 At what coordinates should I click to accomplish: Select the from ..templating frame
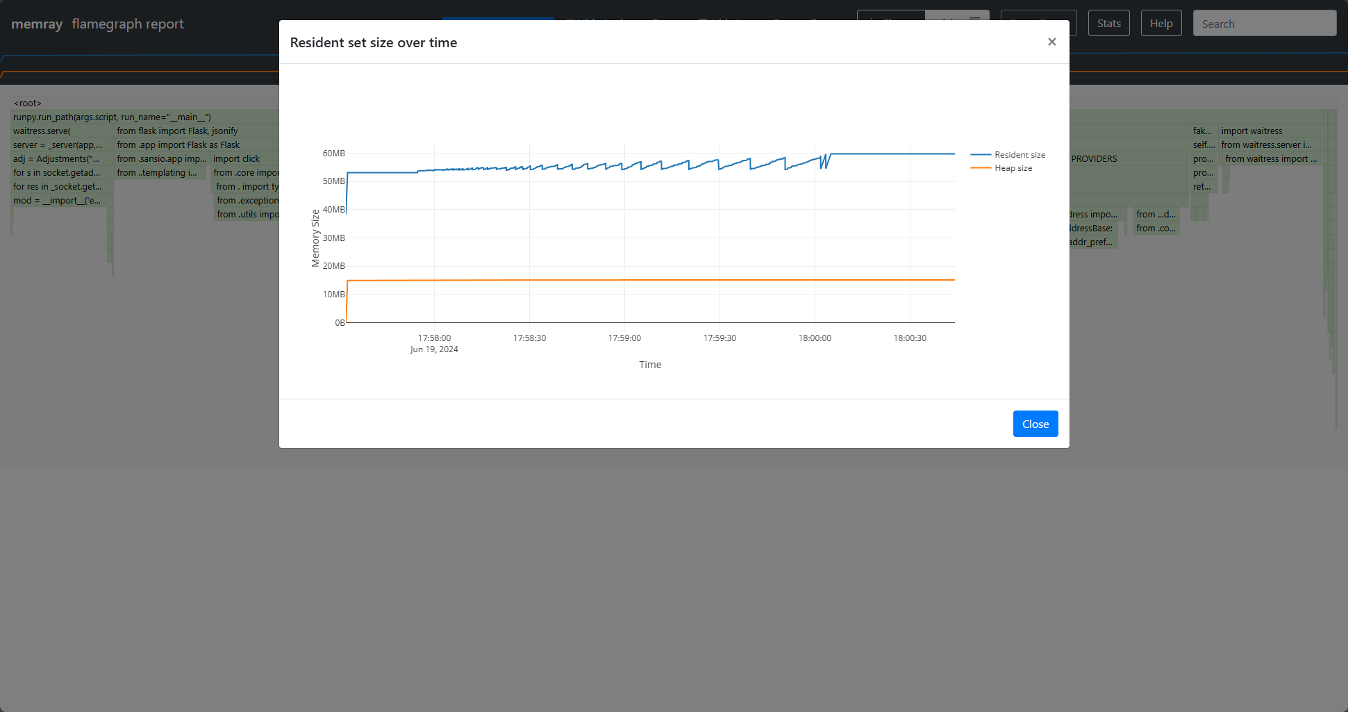point(161,173)
